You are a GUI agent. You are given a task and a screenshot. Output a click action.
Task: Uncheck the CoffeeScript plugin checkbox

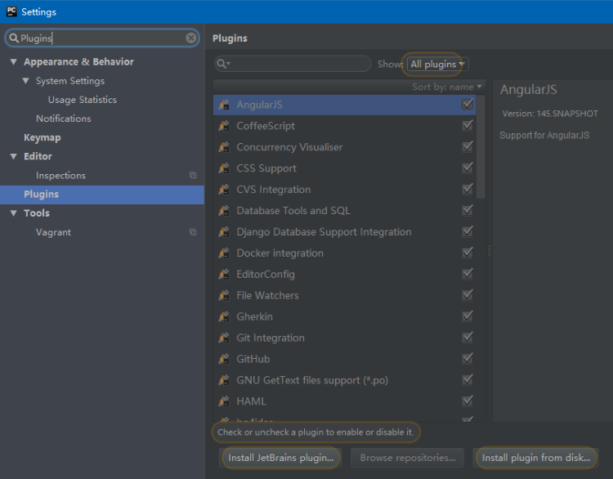click(468, 126)
